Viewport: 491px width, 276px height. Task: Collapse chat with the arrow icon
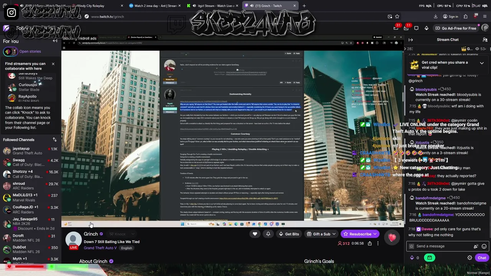pos(410,39)
